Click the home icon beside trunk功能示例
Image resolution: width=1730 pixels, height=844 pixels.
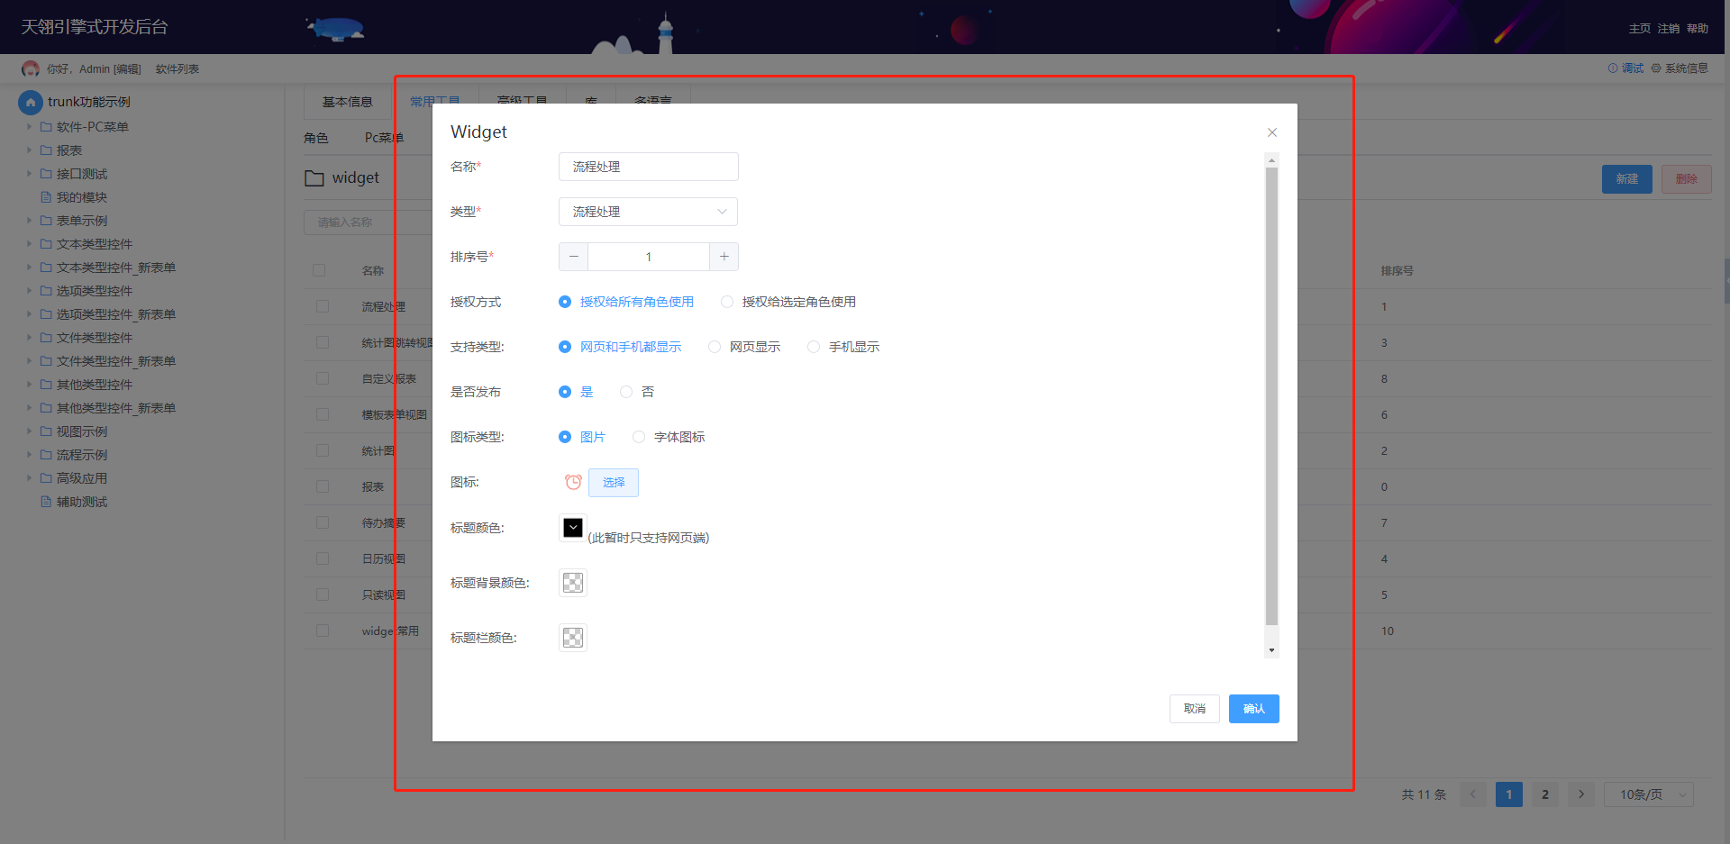point(31,102)
